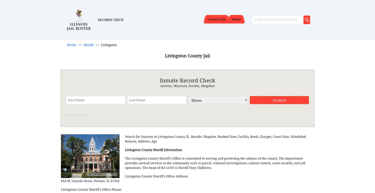Screen dimensions: 375x193
Task: Click the address 844 W. Lincoln Street text
Action: coord(90,181)
